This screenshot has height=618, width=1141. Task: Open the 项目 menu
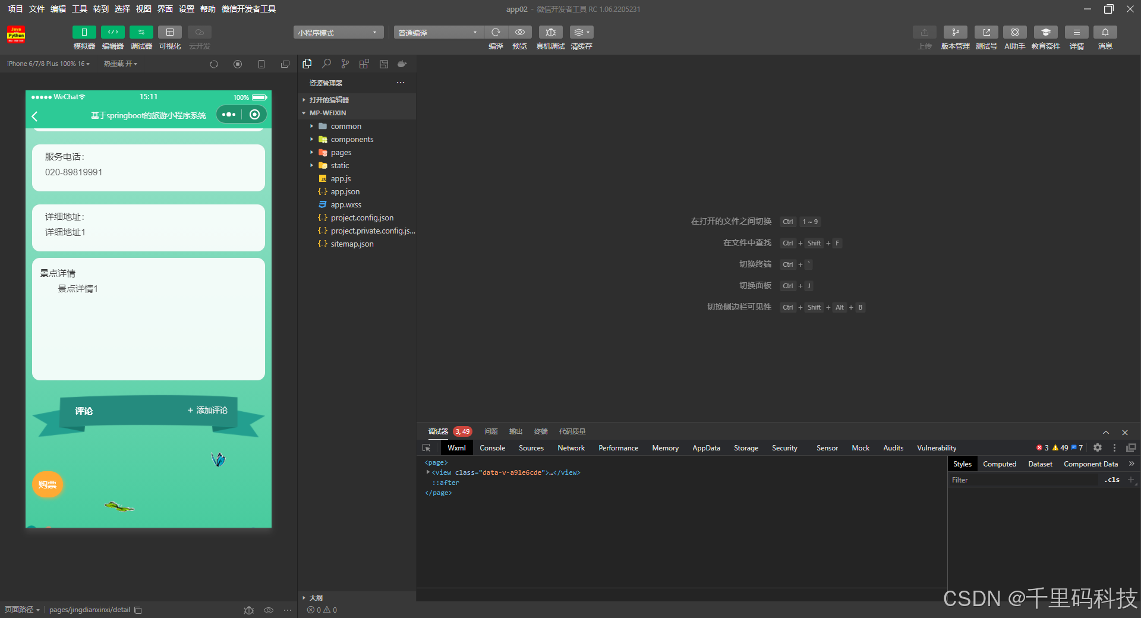coord(15,9)
